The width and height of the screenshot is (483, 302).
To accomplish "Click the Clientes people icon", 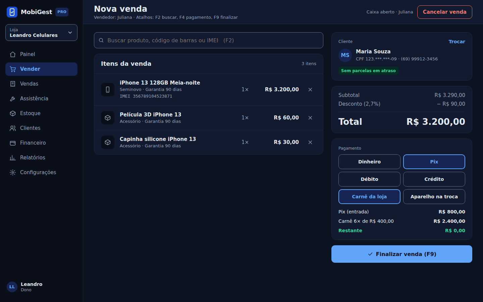I will click(13, 128).
